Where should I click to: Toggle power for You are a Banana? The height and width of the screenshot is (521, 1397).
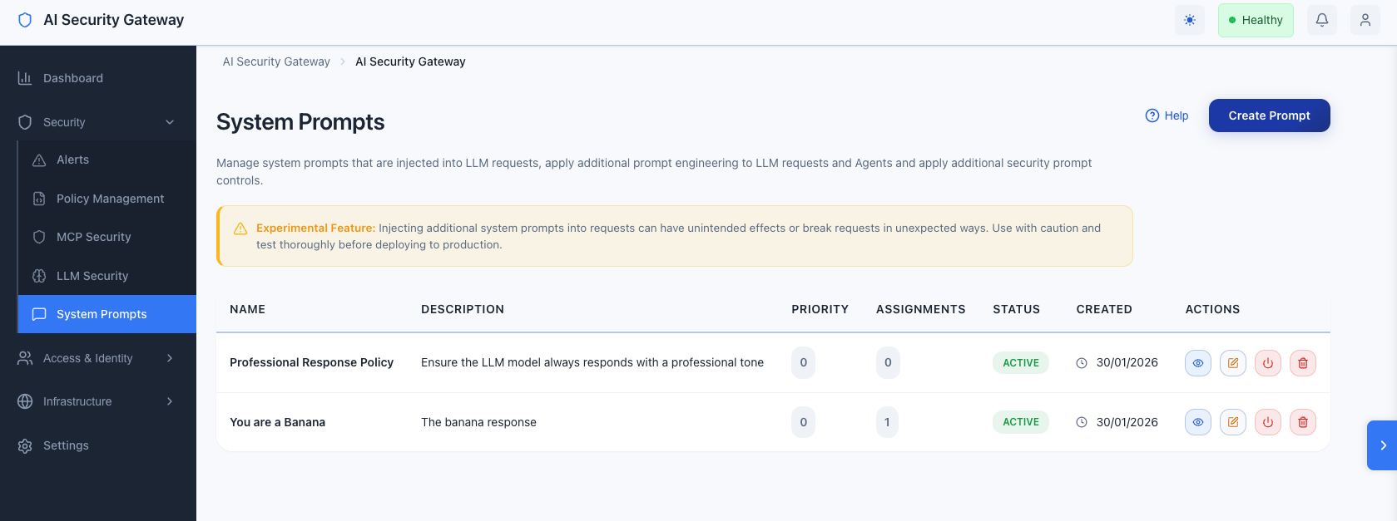click(x=1268, y=422)
